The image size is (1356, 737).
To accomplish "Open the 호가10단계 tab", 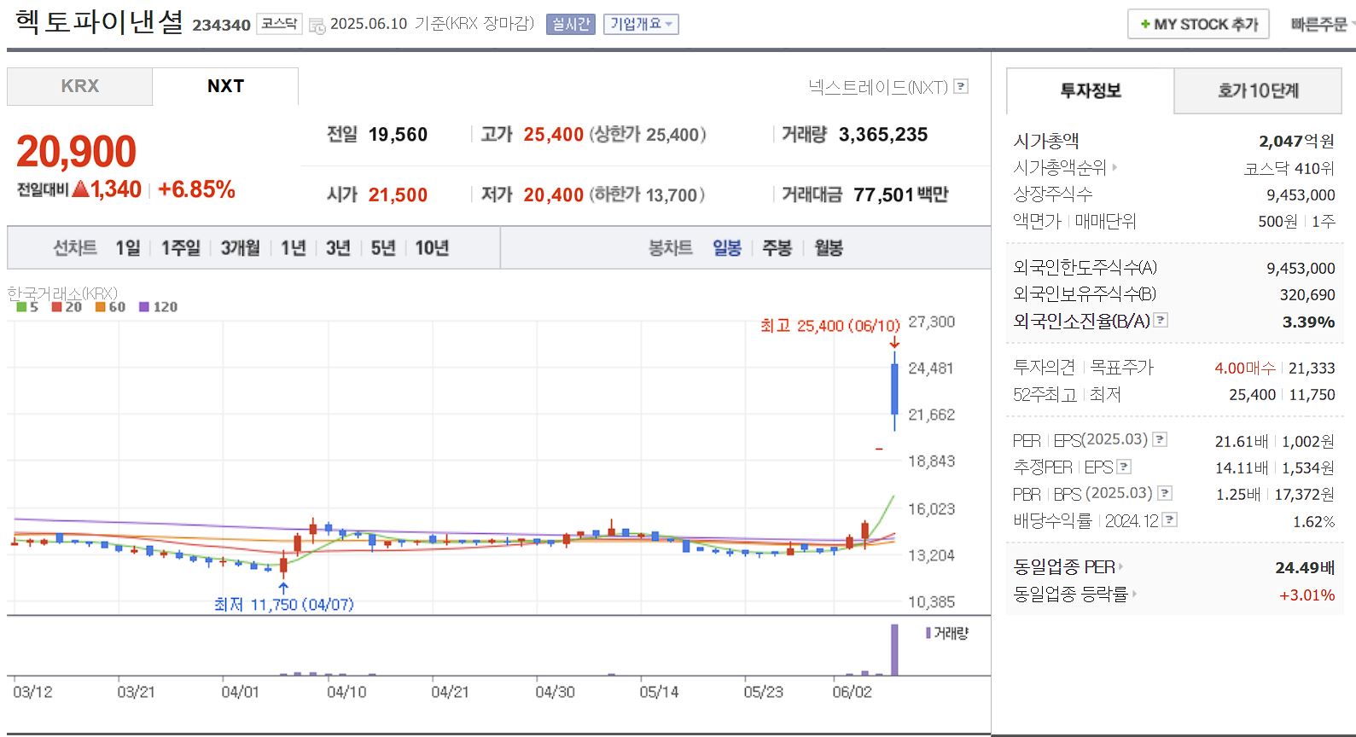I will 1258,90.
